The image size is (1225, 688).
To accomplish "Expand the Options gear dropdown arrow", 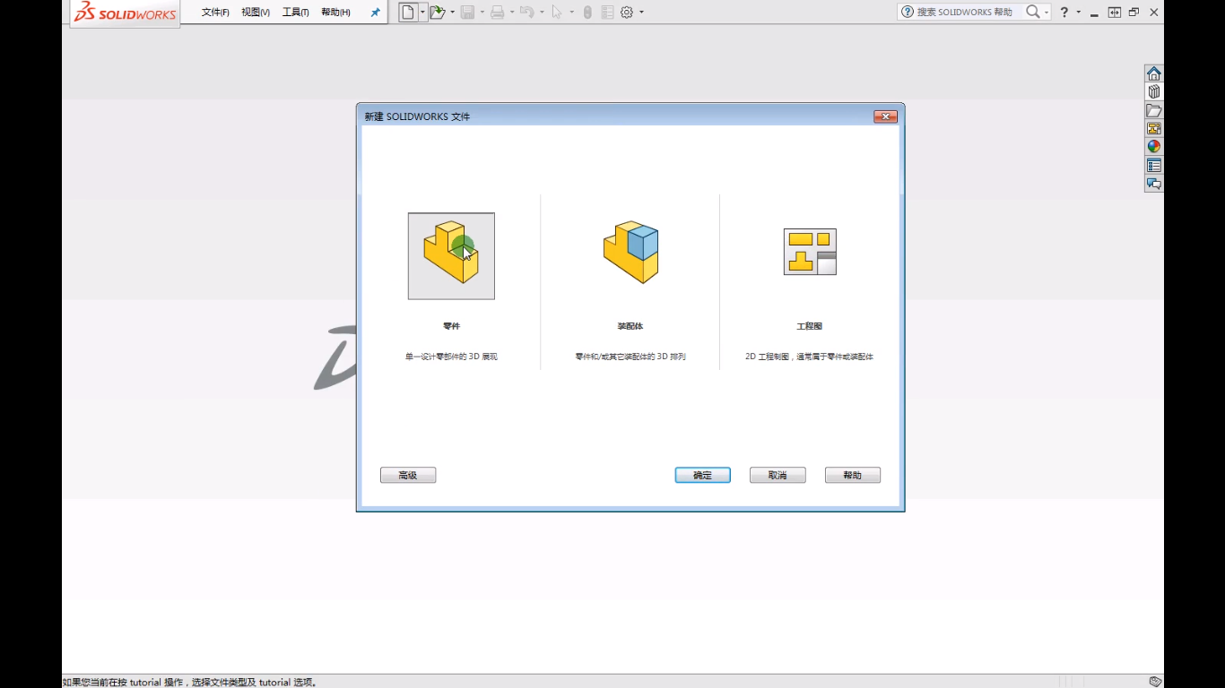I will click(641, 13).
